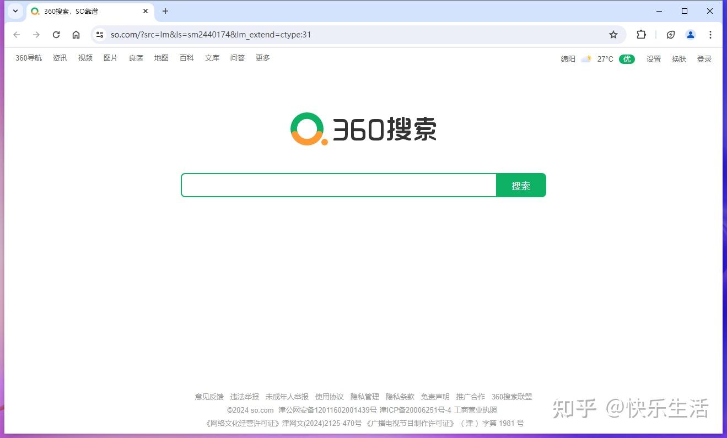Open the 良医 navigation item
Image resolution: width=727 pixels, height=438 pixels.
[x=136, y=58]
